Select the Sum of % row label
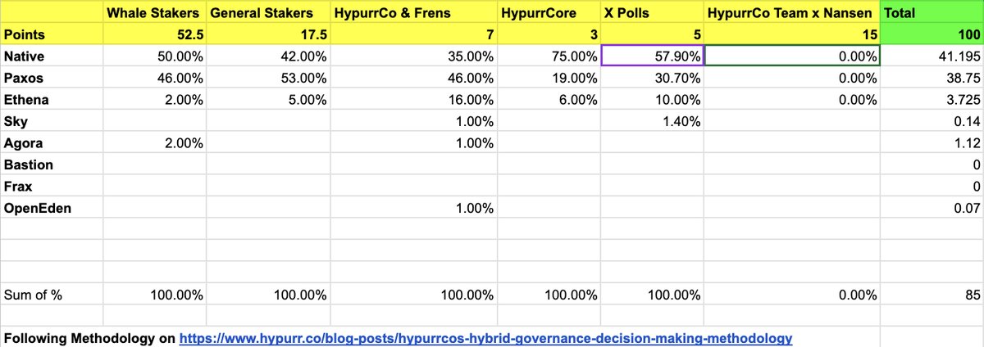 [x=52, y=293]
